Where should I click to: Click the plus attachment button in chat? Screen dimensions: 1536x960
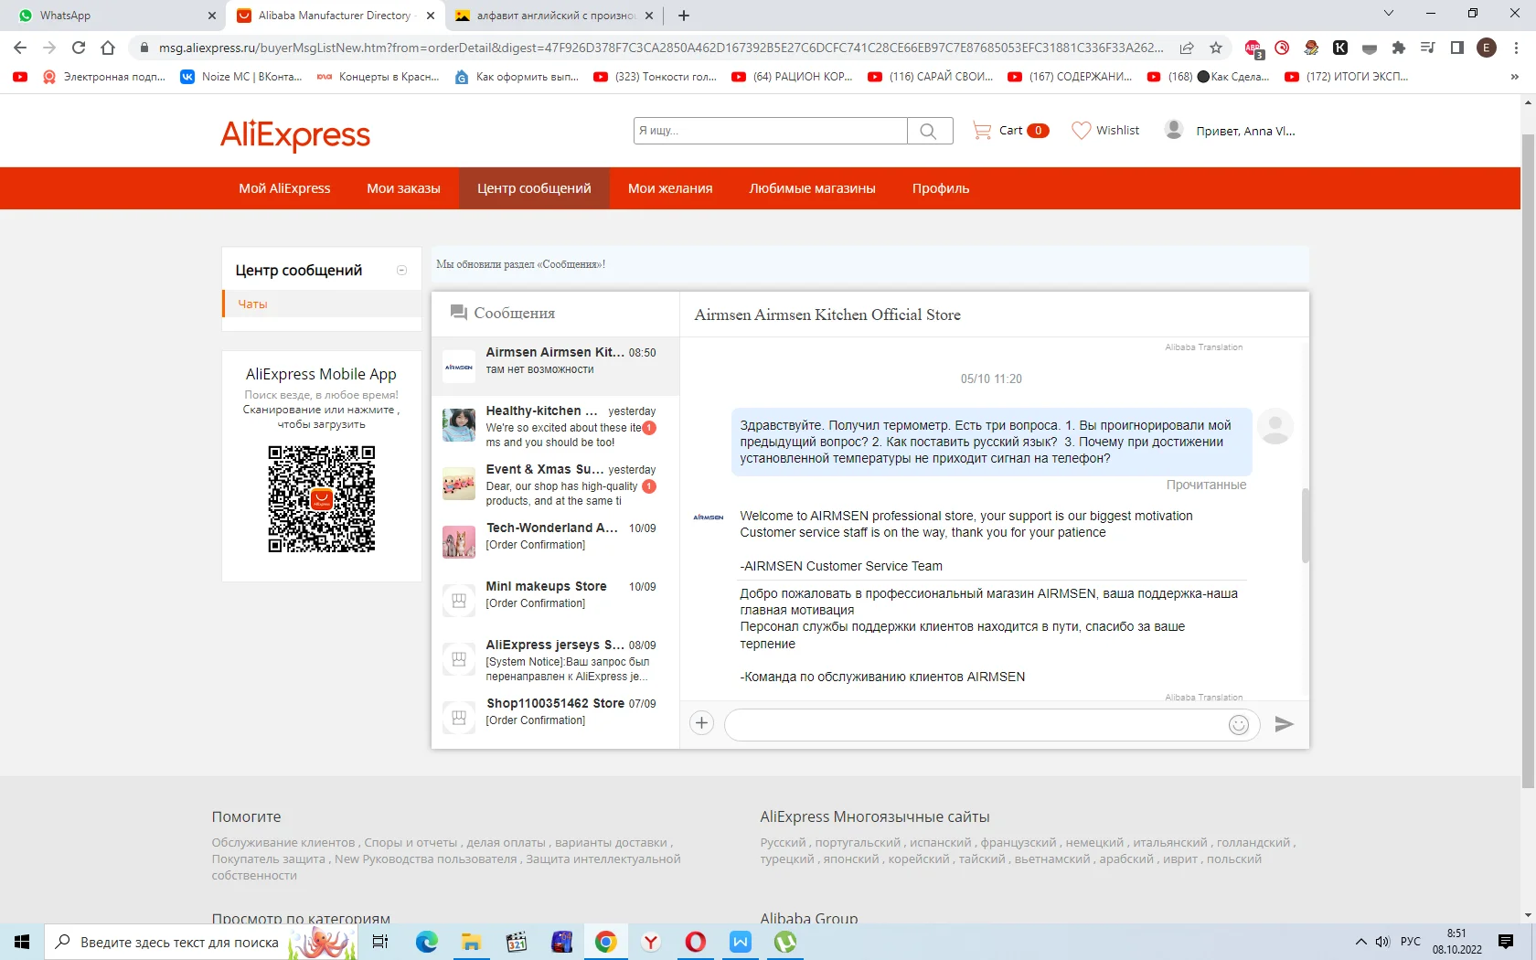[701, 723]
